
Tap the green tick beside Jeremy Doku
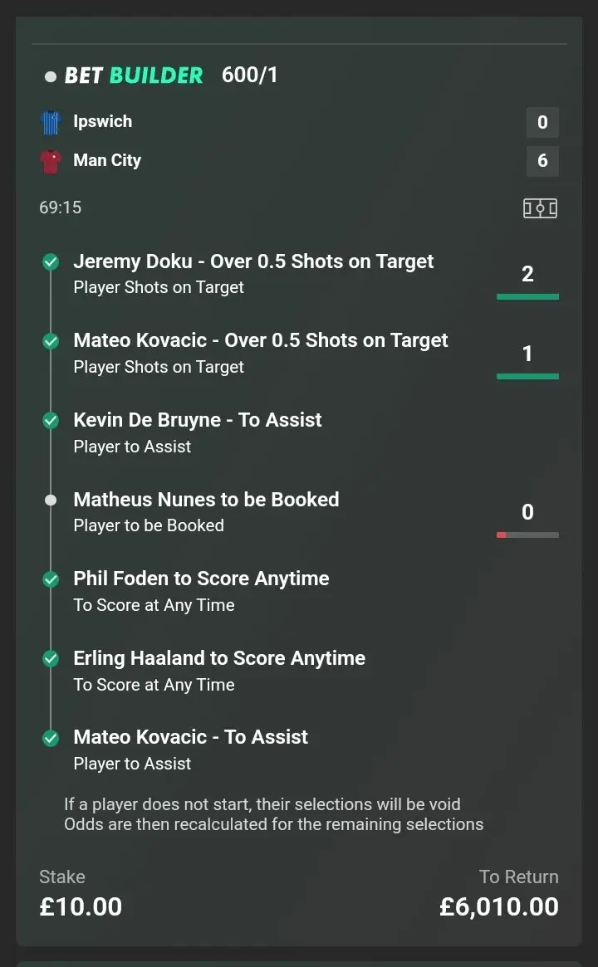pyautogui.click(x=51, y=262)
